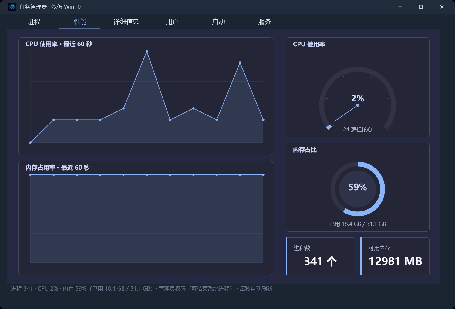Select the 性能 tab
This screenshot has width=455, height=309.
pos(80,22)
